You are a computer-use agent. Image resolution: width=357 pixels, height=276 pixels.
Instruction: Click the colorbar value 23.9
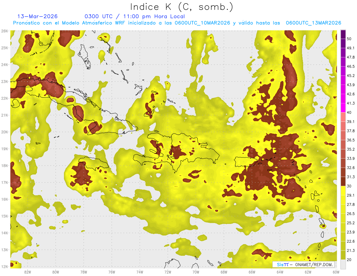[x=350, y=232]
